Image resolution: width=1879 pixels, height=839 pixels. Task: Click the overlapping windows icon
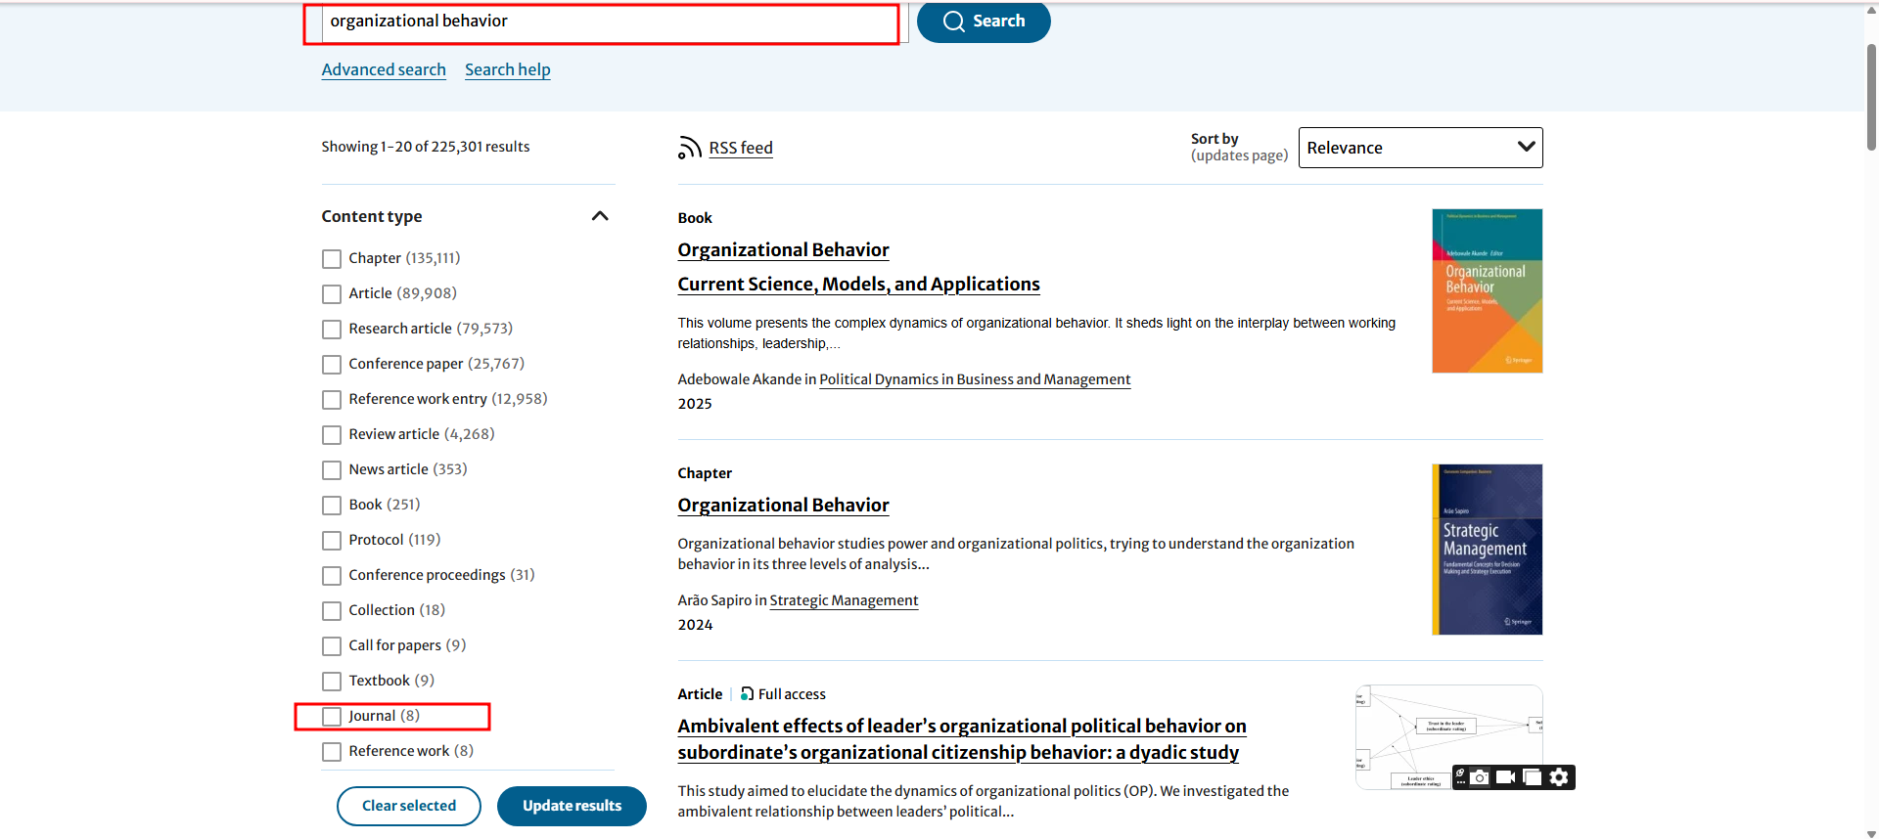click(1533, 777)
